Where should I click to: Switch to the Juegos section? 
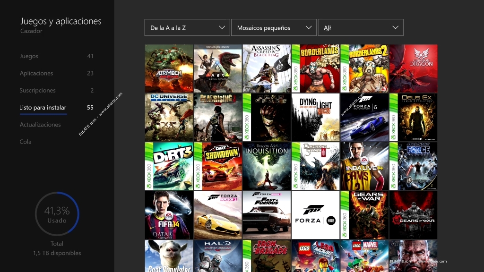coord(57,56)
